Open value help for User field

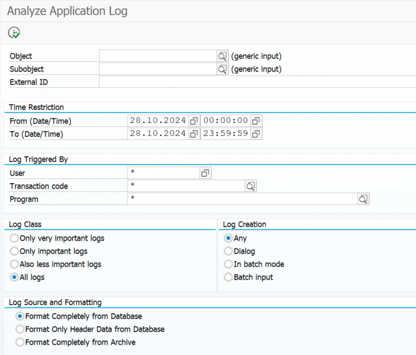[205, 173]
